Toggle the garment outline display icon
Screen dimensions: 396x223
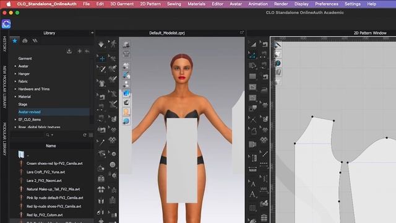(126, 53)
